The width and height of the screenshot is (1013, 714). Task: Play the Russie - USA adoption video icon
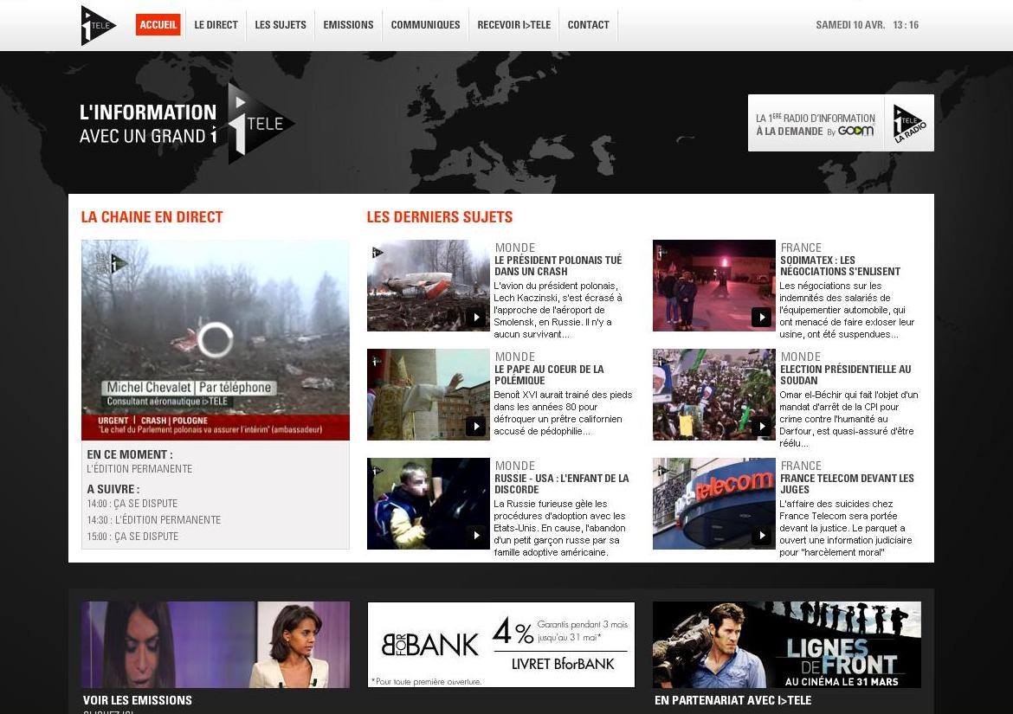point(475,535)
